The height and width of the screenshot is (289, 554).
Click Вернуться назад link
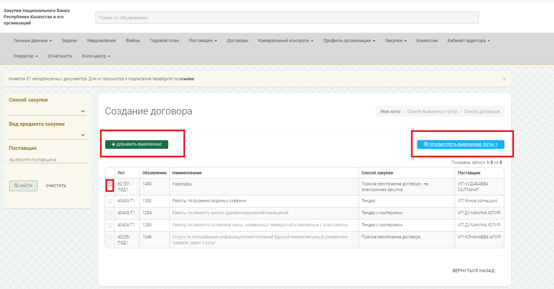point(473,271)
